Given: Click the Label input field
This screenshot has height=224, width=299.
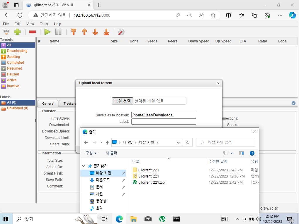Looking at the screenshot, I should click(164, 122).
